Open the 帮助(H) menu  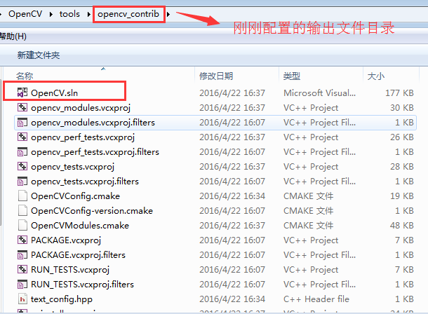click(x=13, y=36)
